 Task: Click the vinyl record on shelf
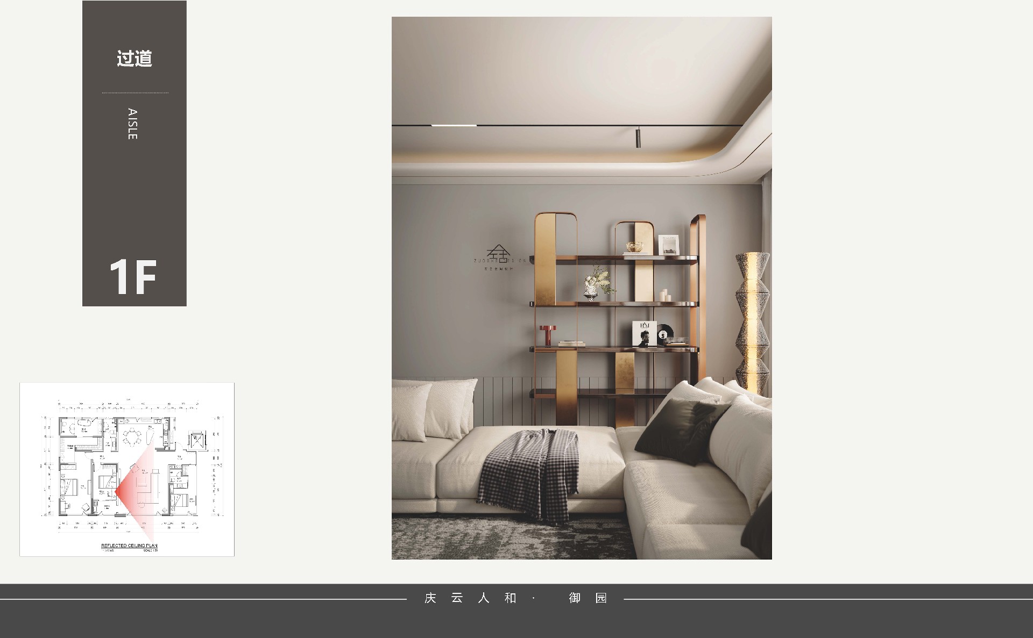coord(664,332)
